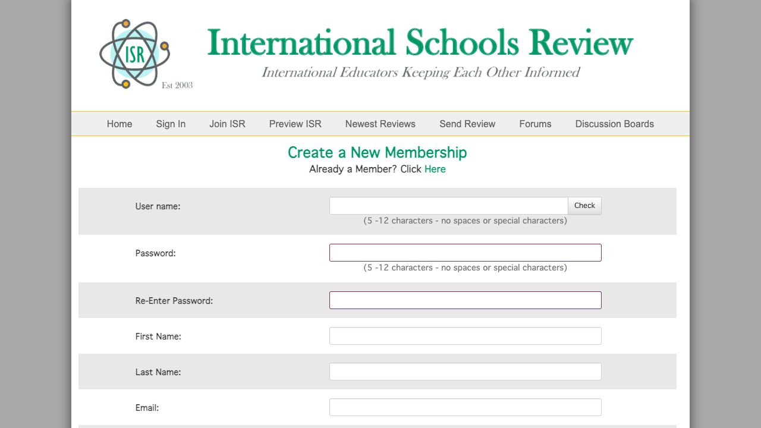Open the Home menu item
This screenshot has width=761, height=428.
[x=120, y=124]
